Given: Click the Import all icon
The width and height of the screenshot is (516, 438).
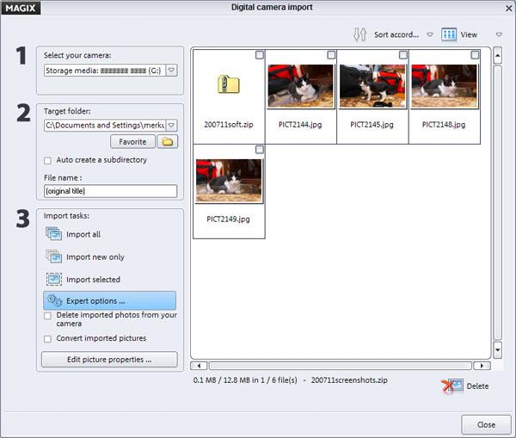Looking at the screenshot, I should point(53,234).
